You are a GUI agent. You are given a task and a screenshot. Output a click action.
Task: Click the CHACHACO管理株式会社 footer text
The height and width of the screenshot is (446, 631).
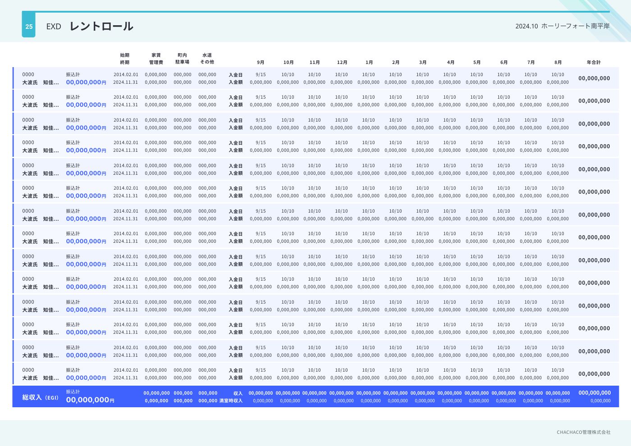pyautogui.click(x=583, y=432)
